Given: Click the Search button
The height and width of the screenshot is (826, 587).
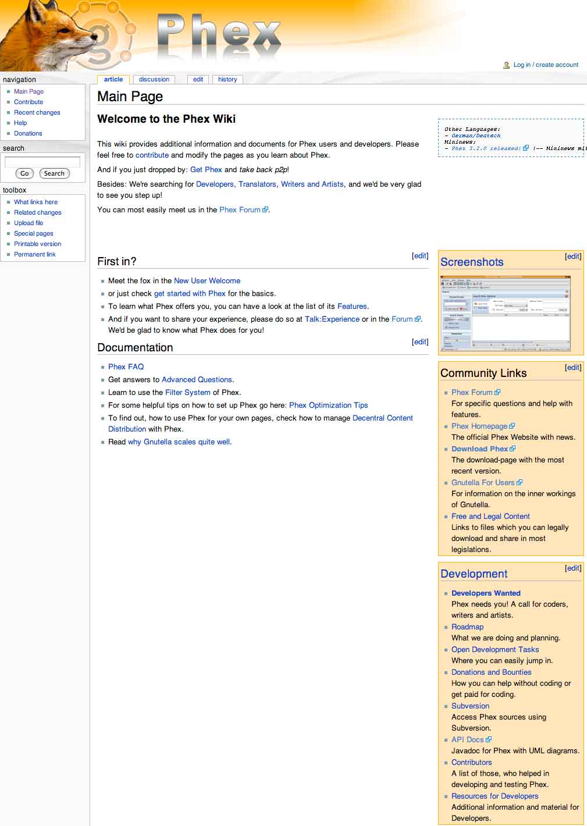Looking at the screenshot, I should [x=54, y=173].
